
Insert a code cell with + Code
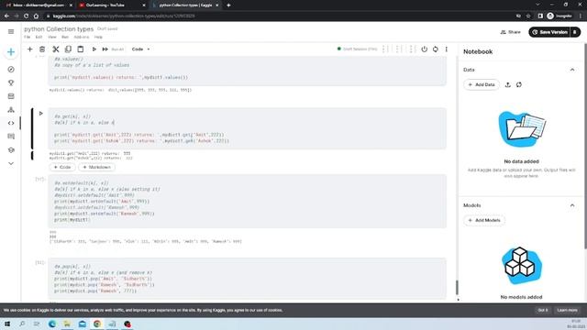tap(62, 167)
